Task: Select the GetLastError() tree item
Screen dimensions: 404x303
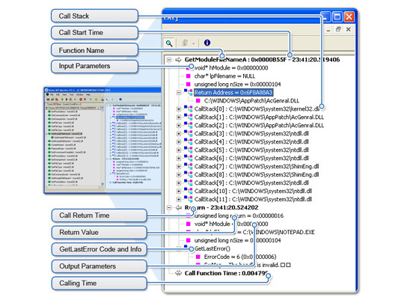Action: click(212, 248)
